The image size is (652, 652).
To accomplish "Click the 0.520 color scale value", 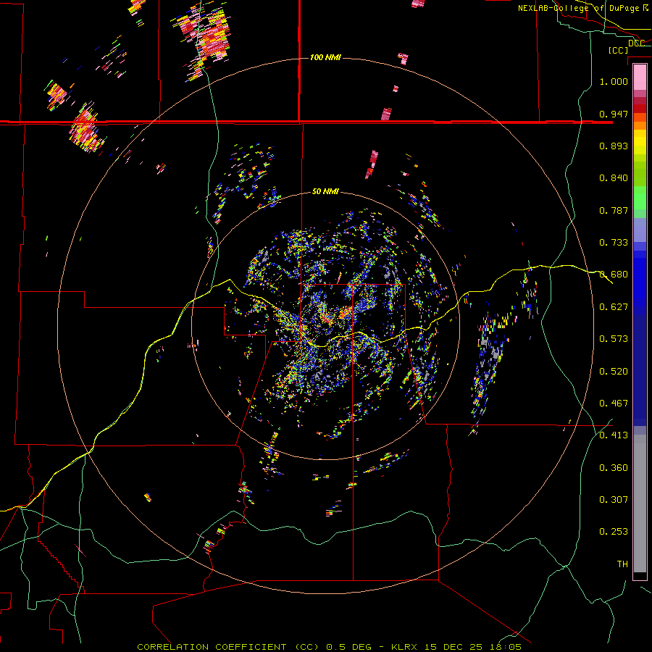I will point(614,372).
